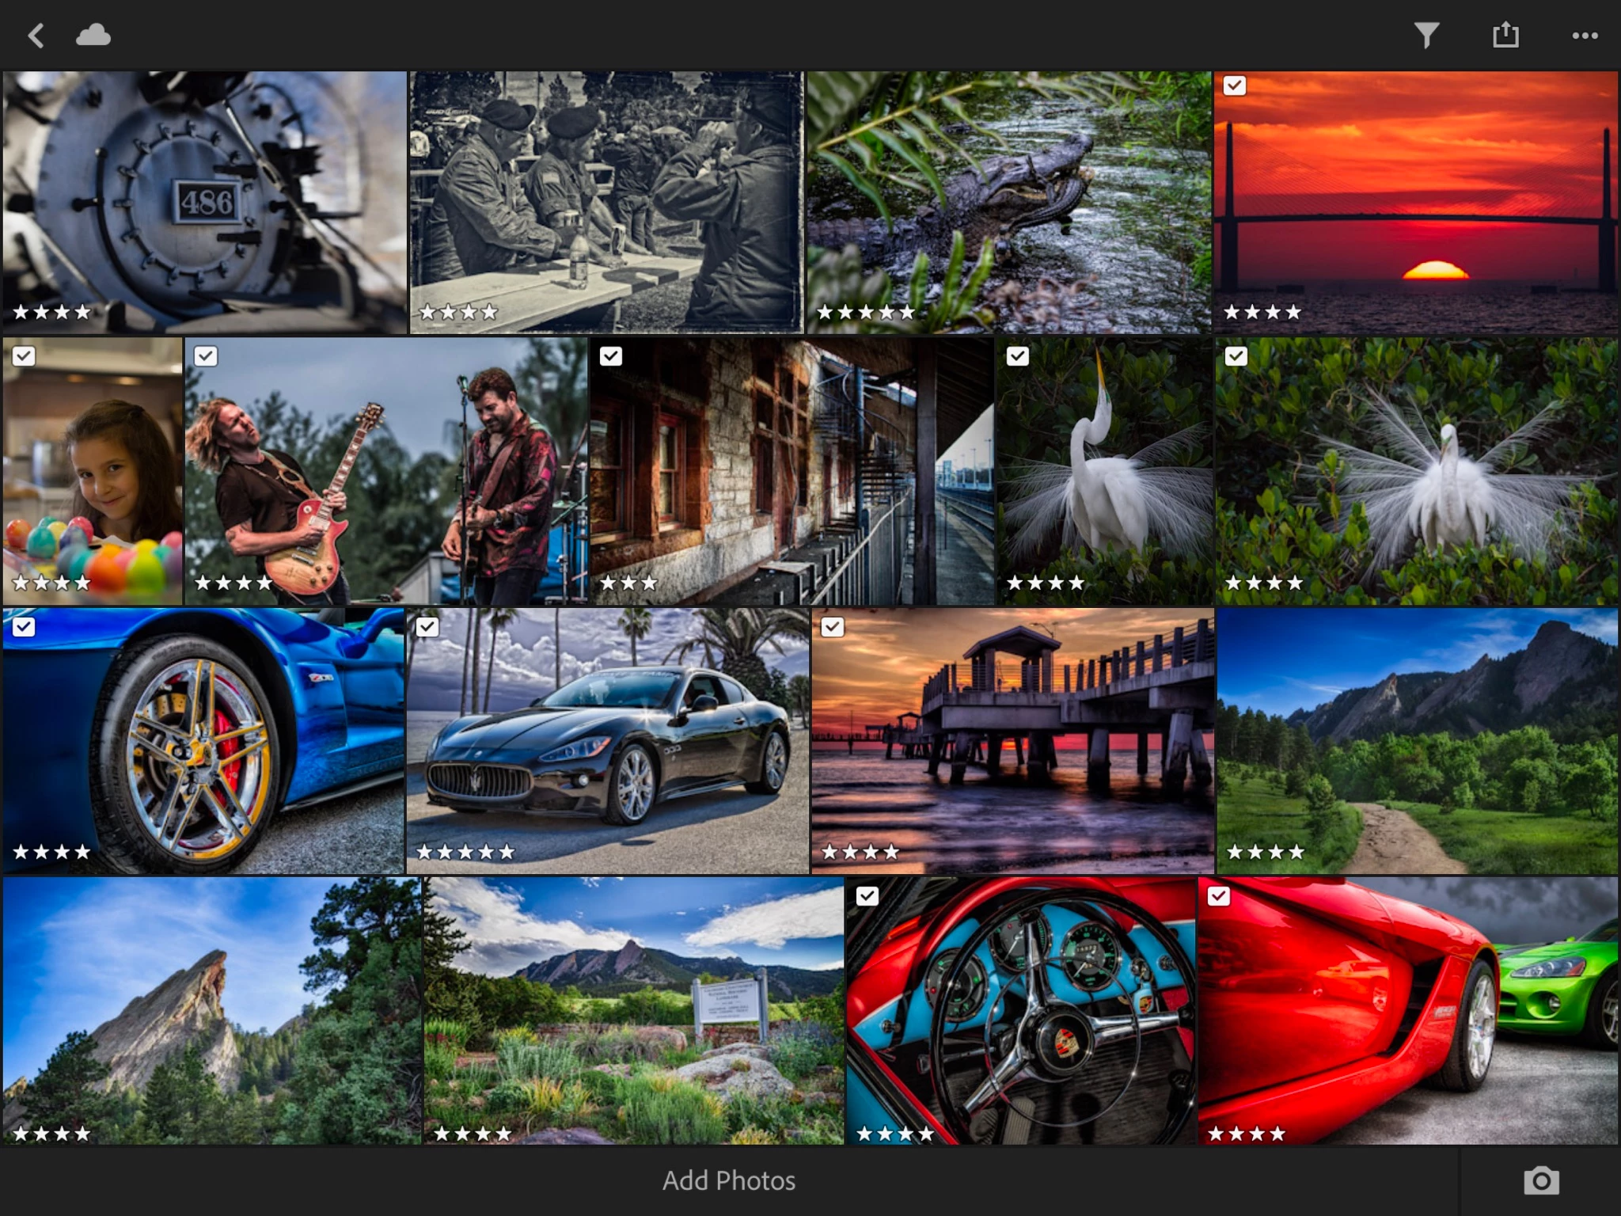Open the Flatirons trail landscape photo
The image size is (1621, 1216).
(x=1417, y=740)
